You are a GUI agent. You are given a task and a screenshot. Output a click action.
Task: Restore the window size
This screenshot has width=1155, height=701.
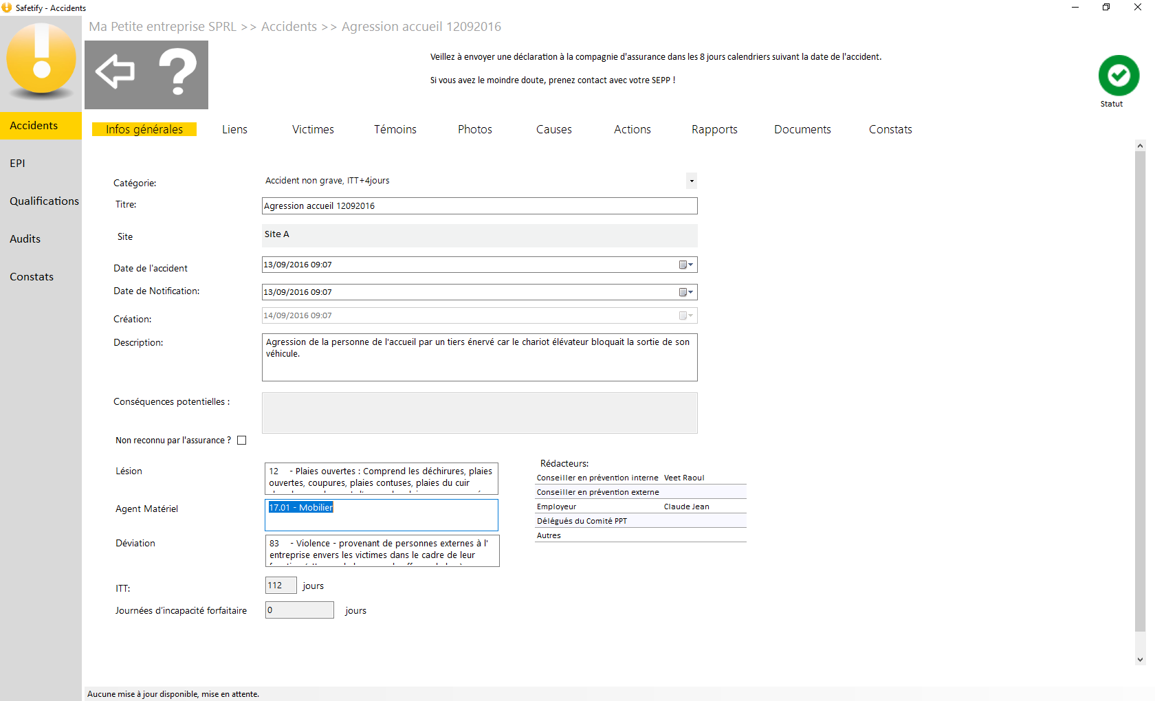coord(1106,8)
